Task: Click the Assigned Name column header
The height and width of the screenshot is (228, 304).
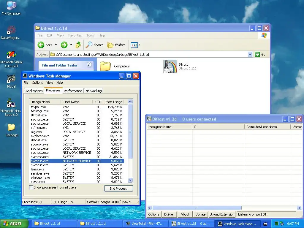Action: click(x=170, y=127)
